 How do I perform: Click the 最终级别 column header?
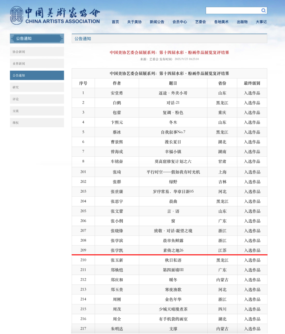[252, 83]
